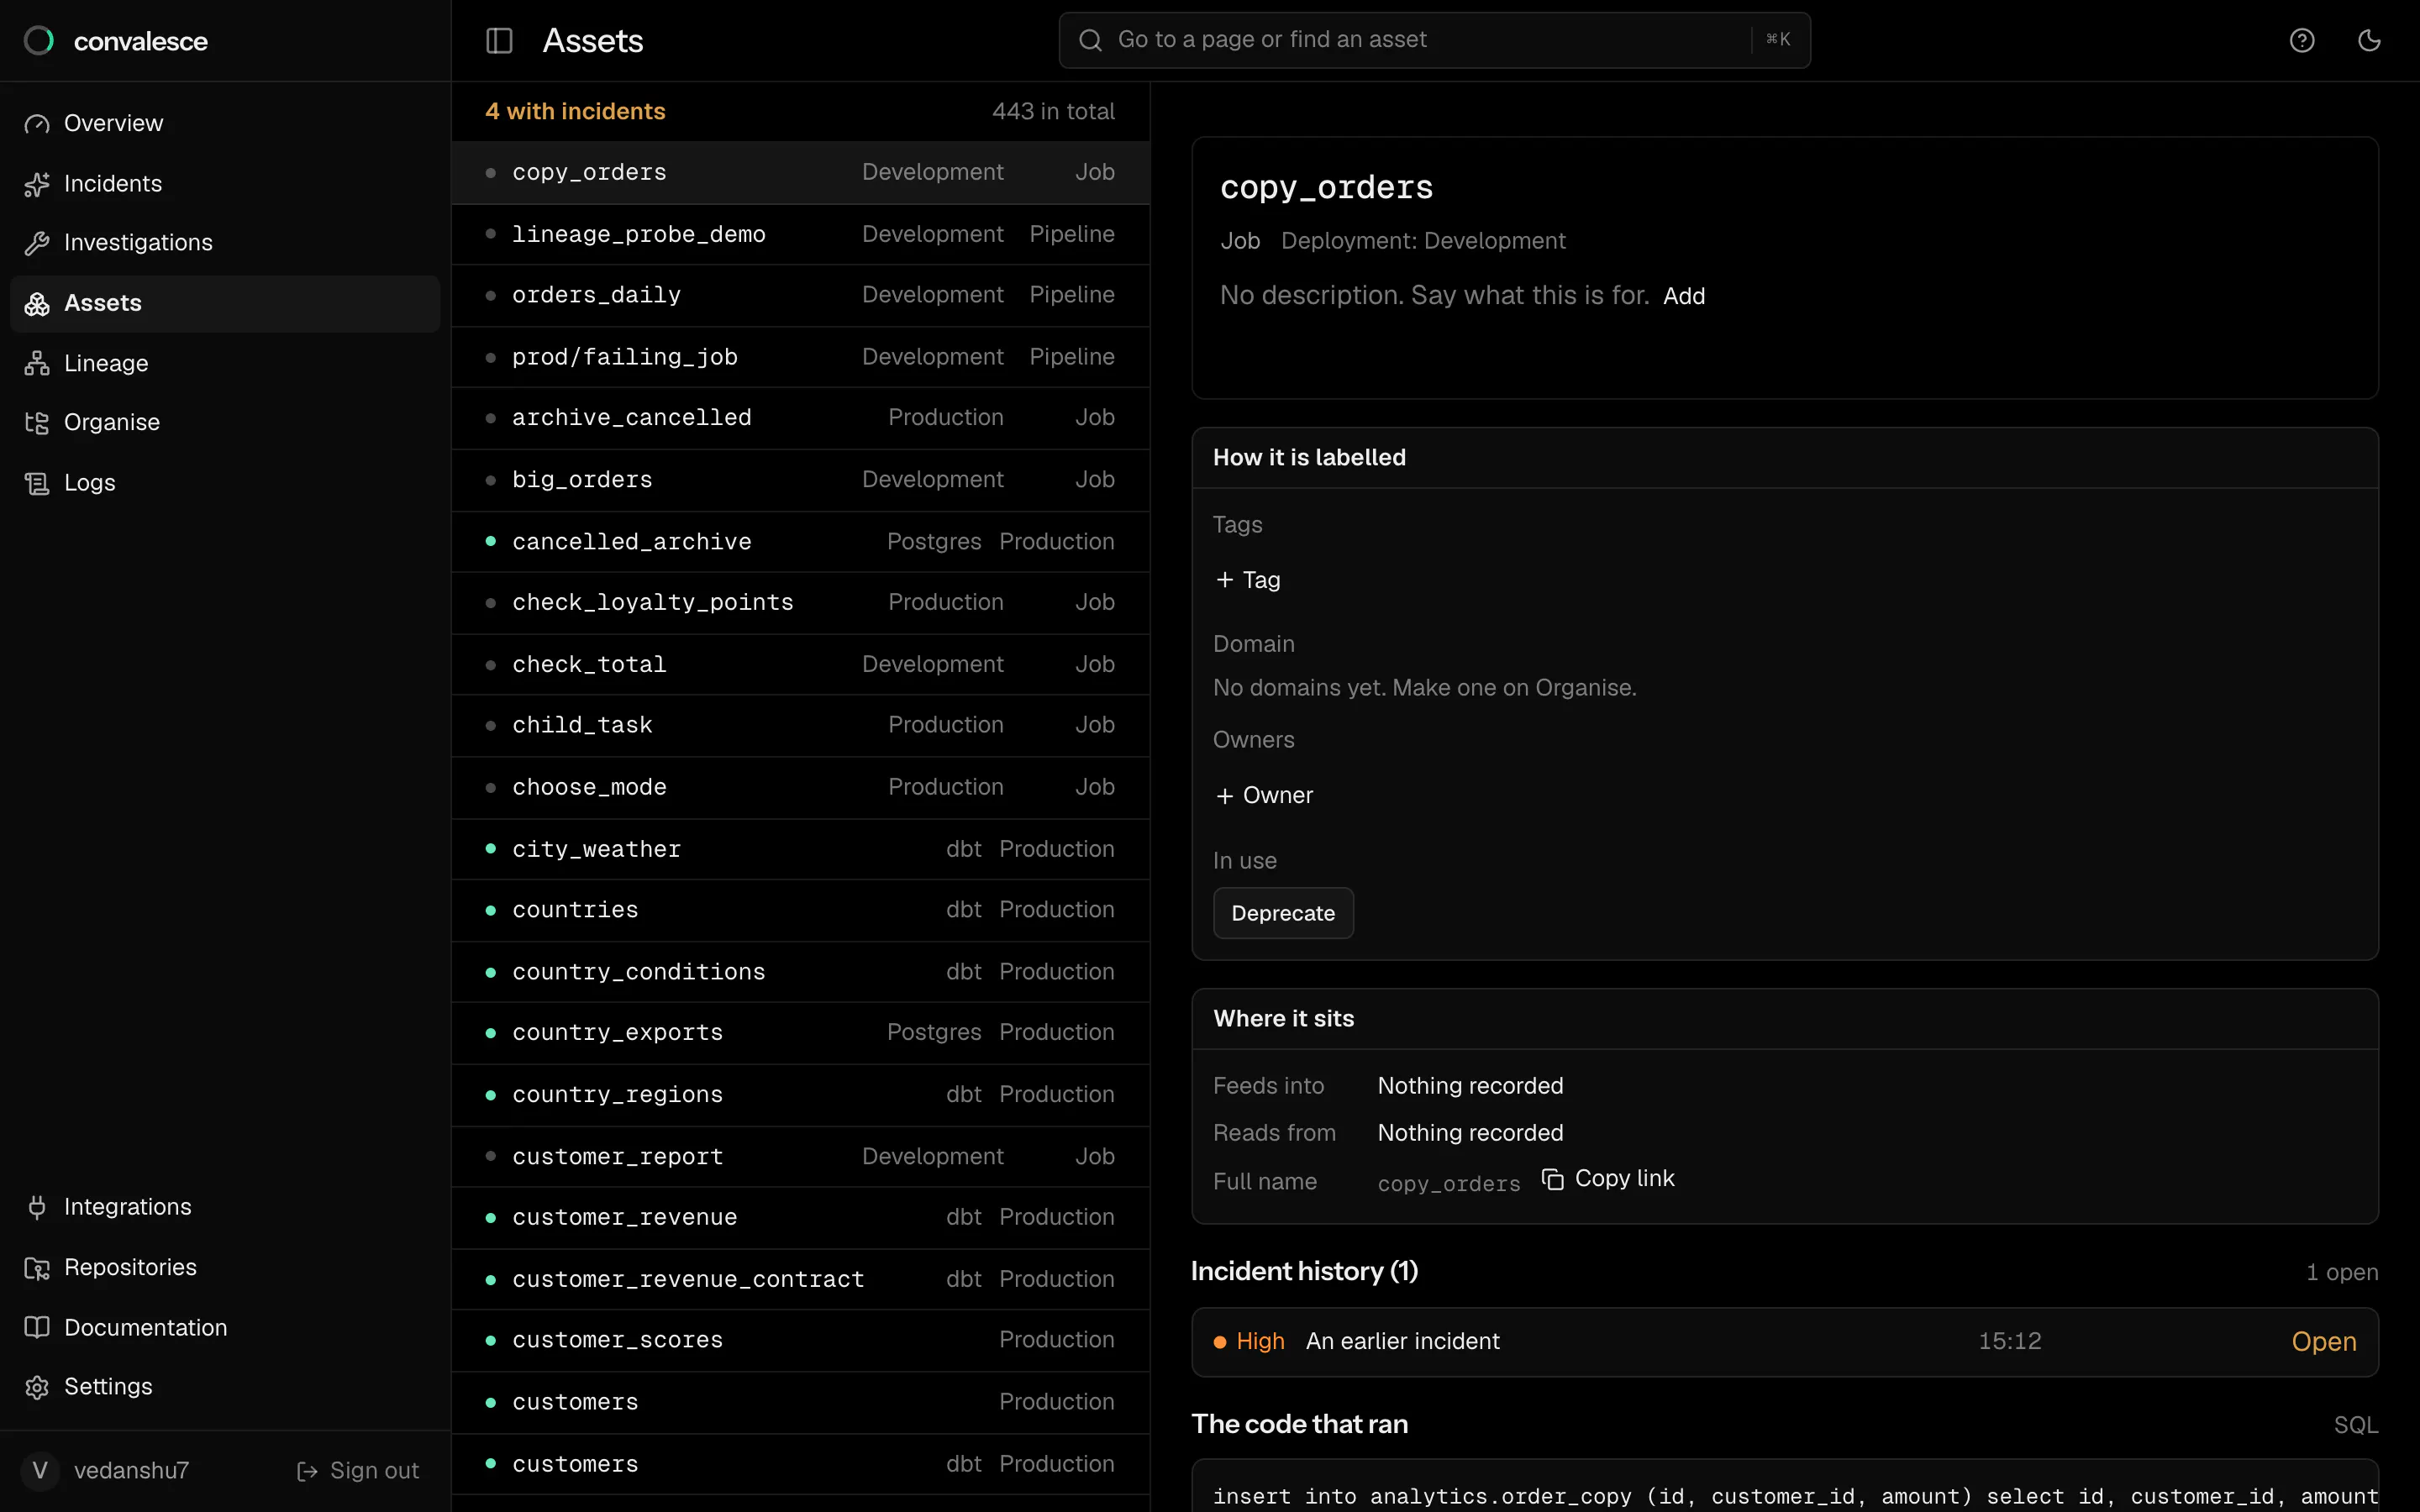Click the Organise tree icon
The image size is (2420, 1512).
(37, 423)
